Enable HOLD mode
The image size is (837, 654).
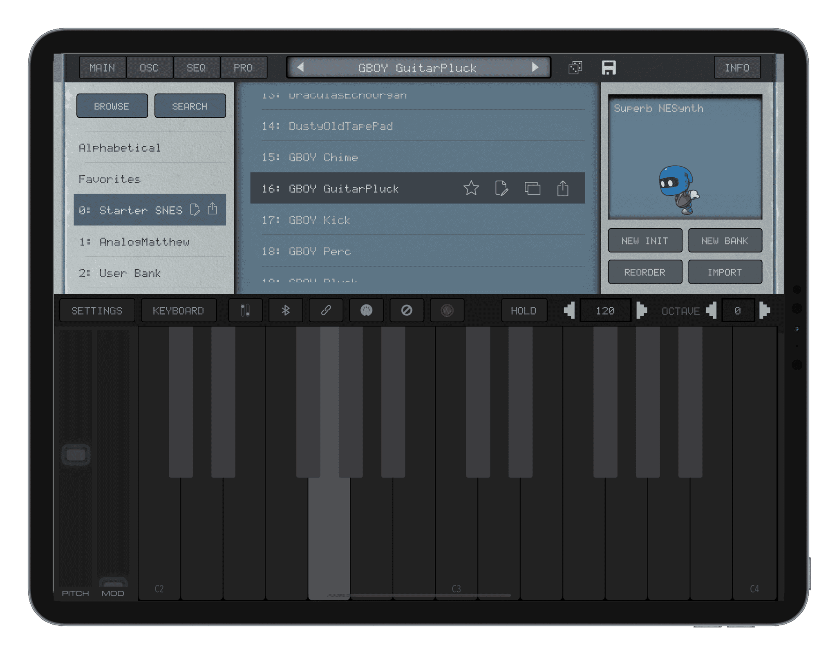pos(524,310)
